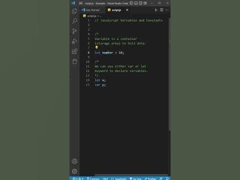Open the Search view in activity bar
The height and width of the screenshot is (180, 240).
click(74, 21)
